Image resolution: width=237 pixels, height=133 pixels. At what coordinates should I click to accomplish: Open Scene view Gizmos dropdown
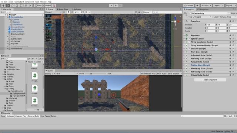(147, 12)
